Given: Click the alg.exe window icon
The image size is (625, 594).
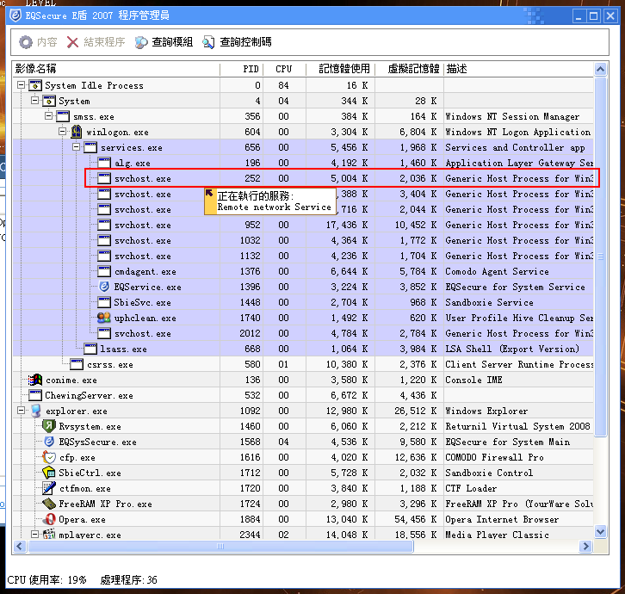Looking at the screenshot, I should 104,163.
